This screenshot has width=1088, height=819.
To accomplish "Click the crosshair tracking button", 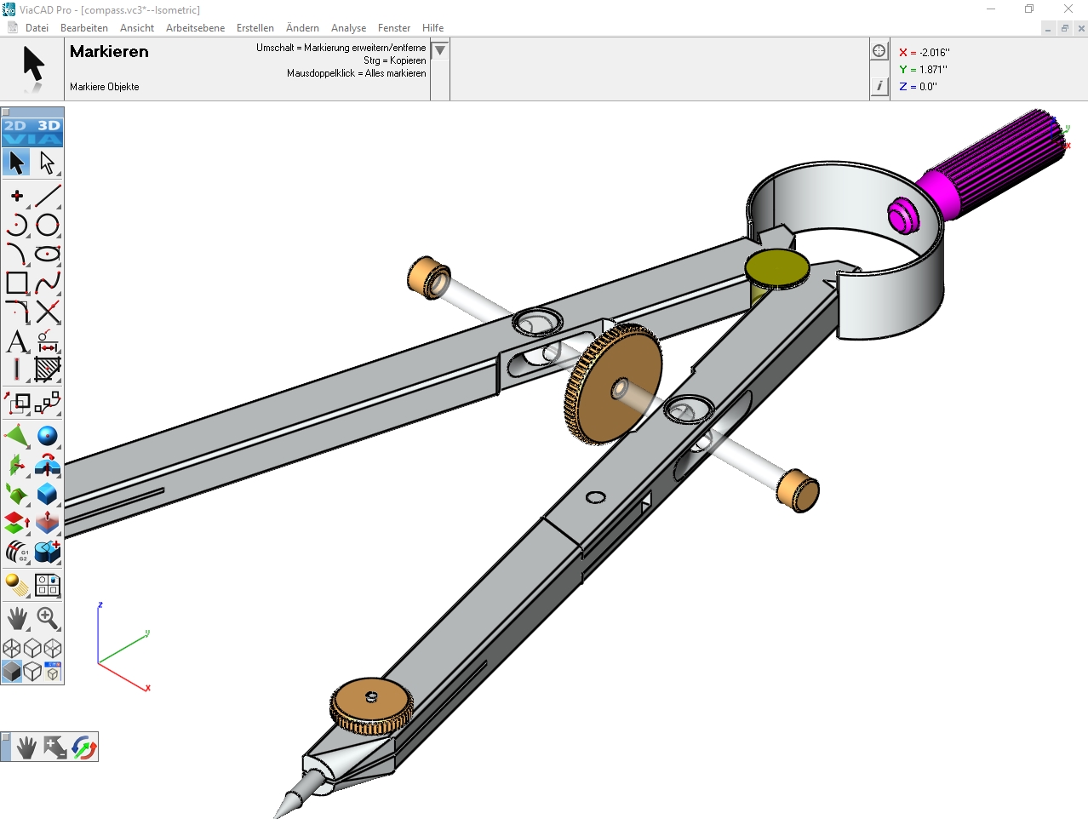I will [x=879, y=49].
